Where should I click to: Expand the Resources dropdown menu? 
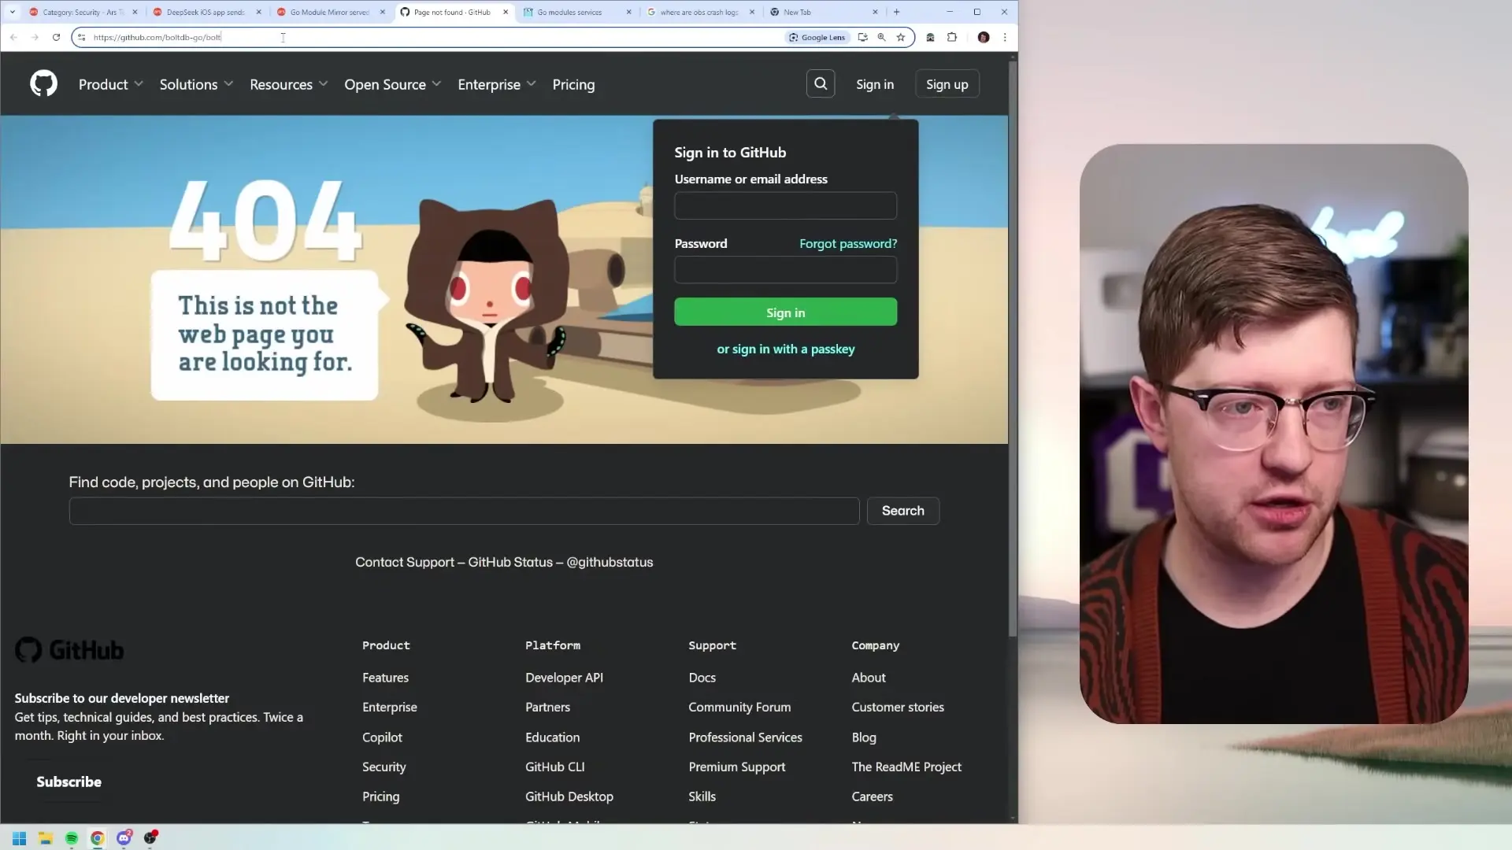[x=288, y=84]
